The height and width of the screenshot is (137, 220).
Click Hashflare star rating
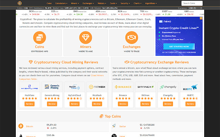[30, 98]
